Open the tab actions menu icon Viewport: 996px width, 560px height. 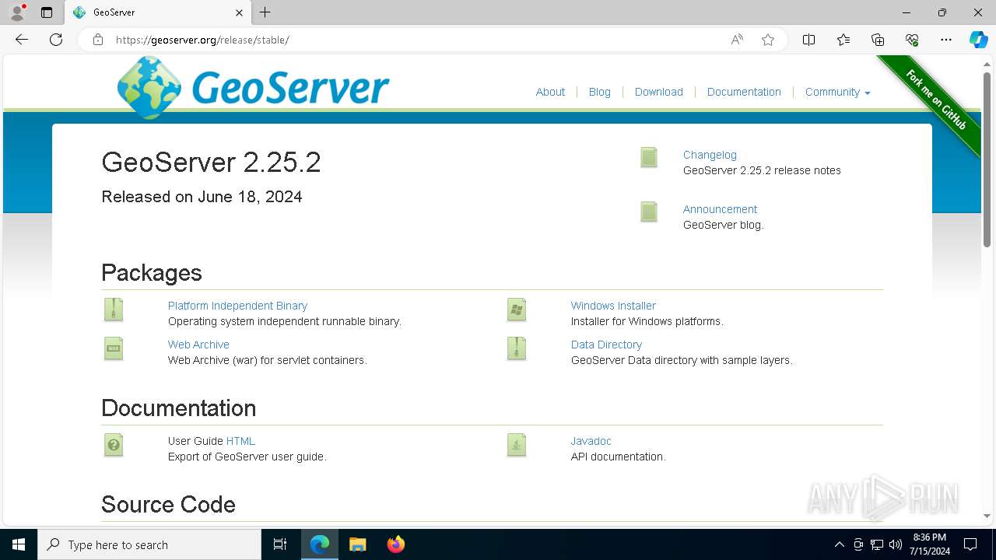pyautogui.click(x=47, y=12)
